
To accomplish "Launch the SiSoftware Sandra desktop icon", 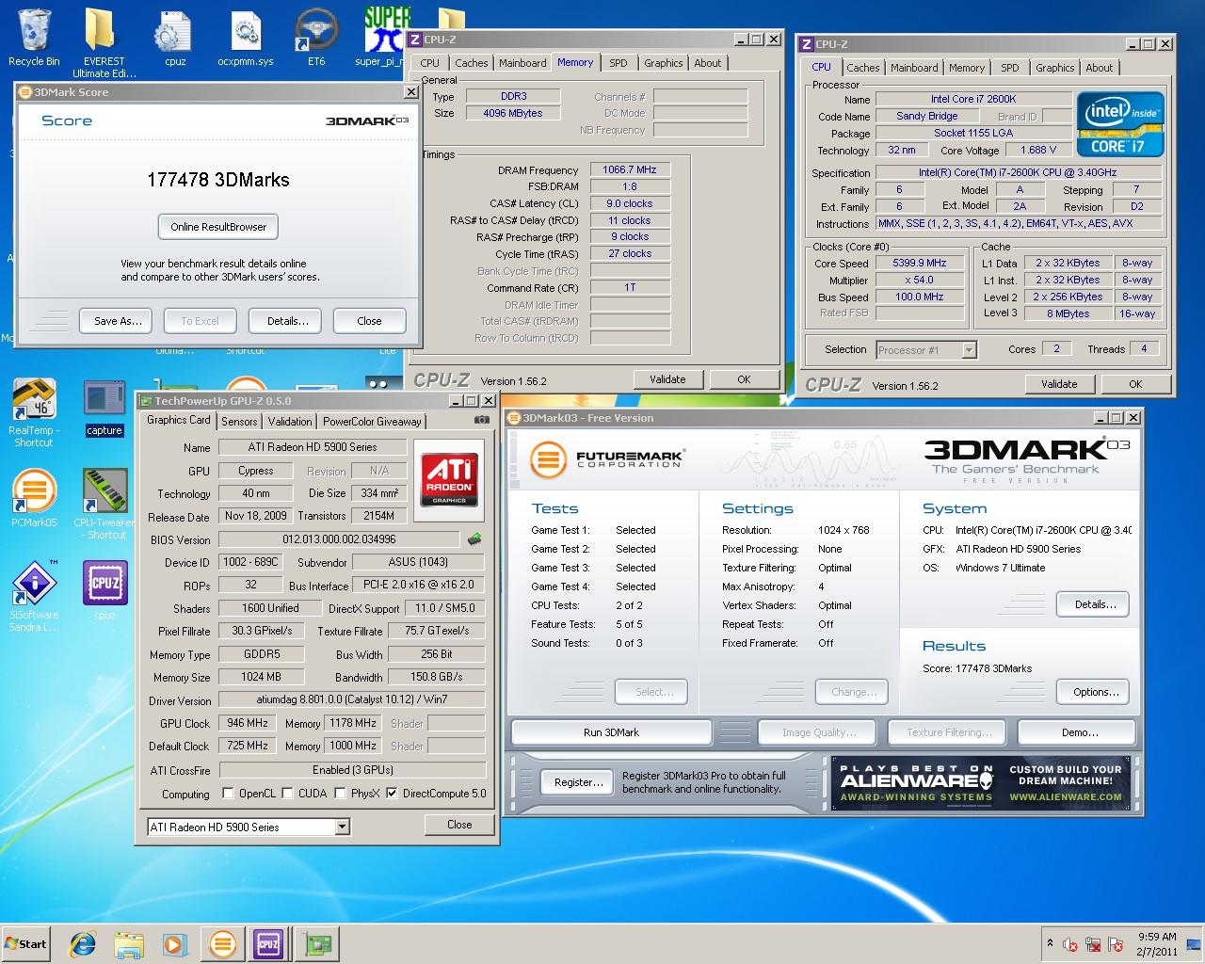I will coord(34,596).
